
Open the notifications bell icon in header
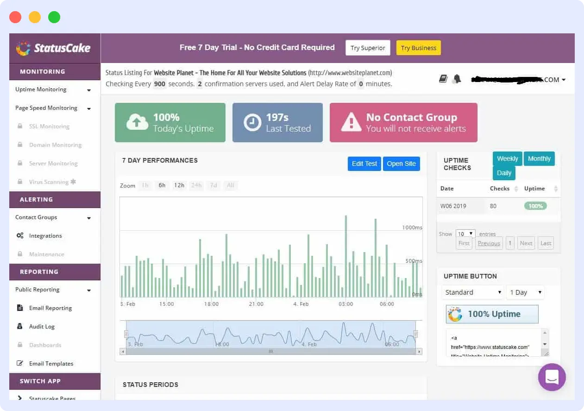(x=457, y=79)
